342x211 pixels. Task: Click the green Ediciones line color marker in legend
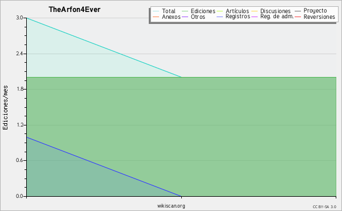tap(185, 11)
